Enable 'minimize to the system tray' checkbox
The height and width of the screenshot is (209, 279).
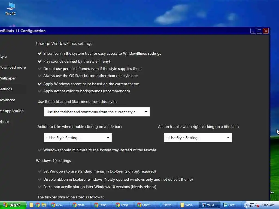[x=40, y=150]
